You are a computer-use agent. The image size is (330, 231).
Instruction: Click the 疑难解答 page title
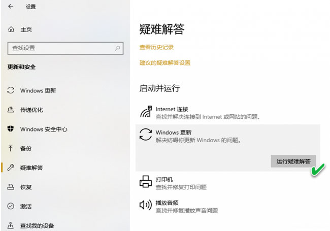(162, 29)
